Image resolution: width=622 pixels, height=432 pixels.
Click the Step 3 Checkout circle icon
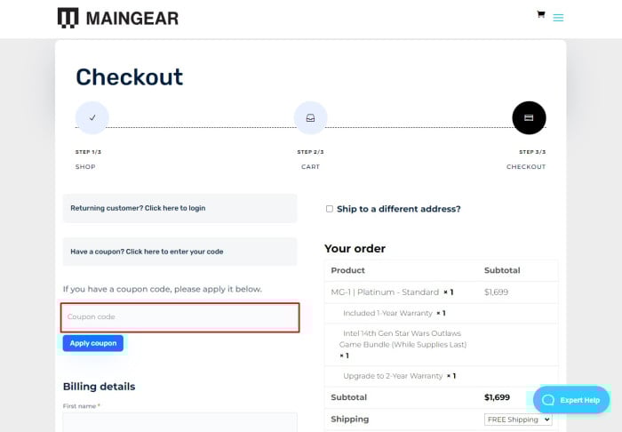[529, 117]
